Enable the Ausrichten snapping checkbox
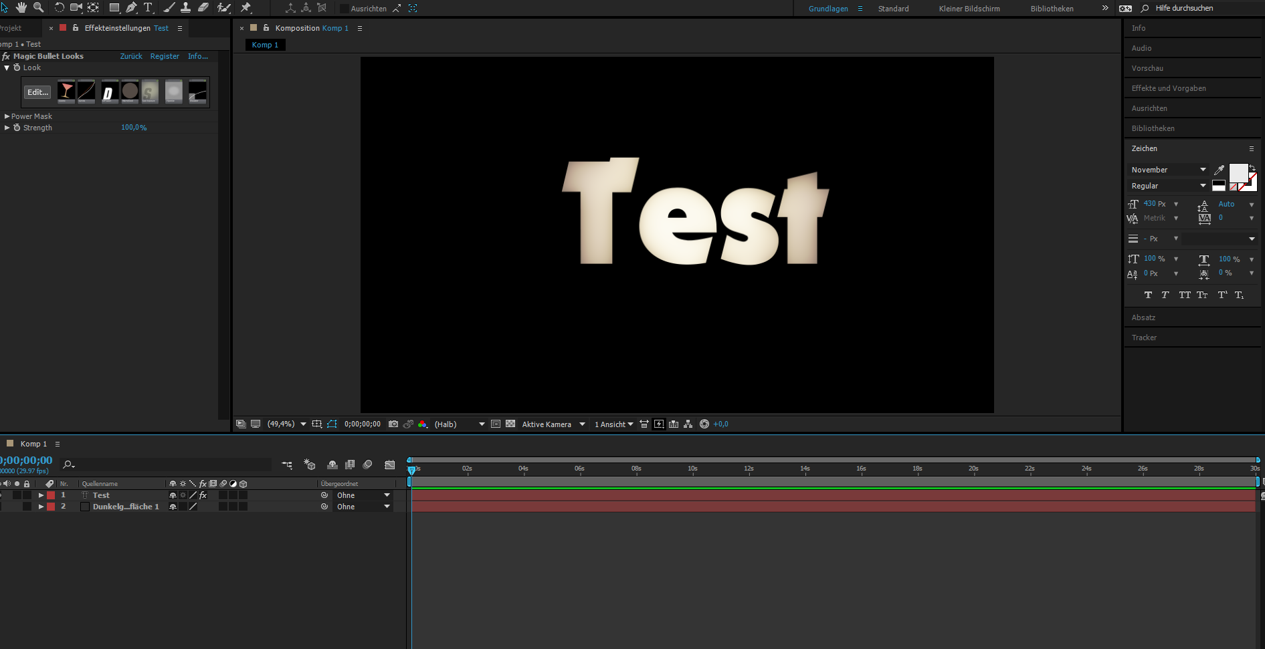The image size is (1265, 649). 344,9
